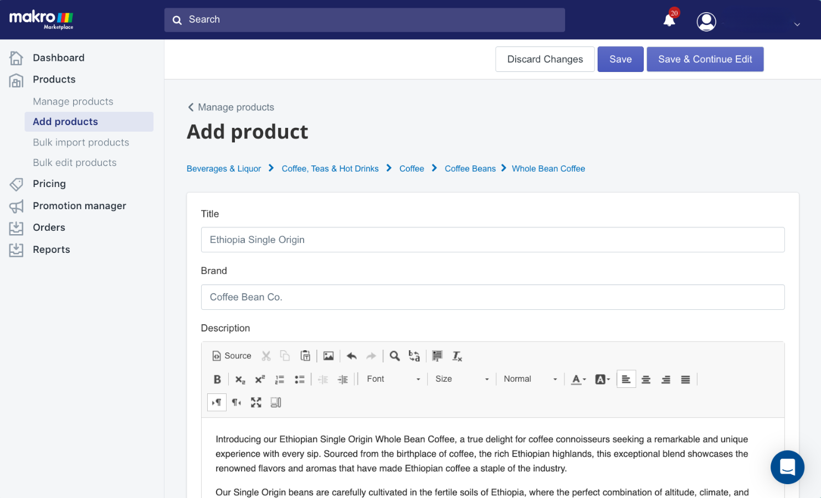Image resolution: width=821 pixels, height=498 pixels.
Task: Open the Size dropdown
Action: click(x=462, y=379)
